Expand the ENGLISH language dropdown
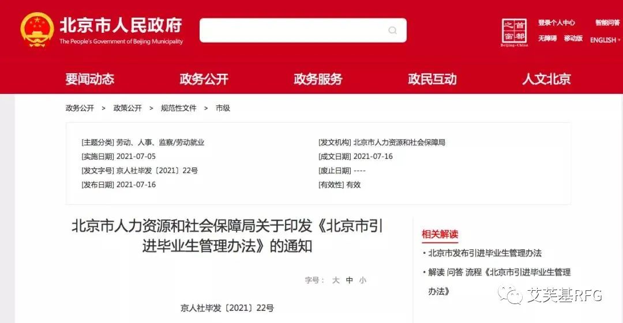This screenshot has width=623, height=323. point(605,40)
